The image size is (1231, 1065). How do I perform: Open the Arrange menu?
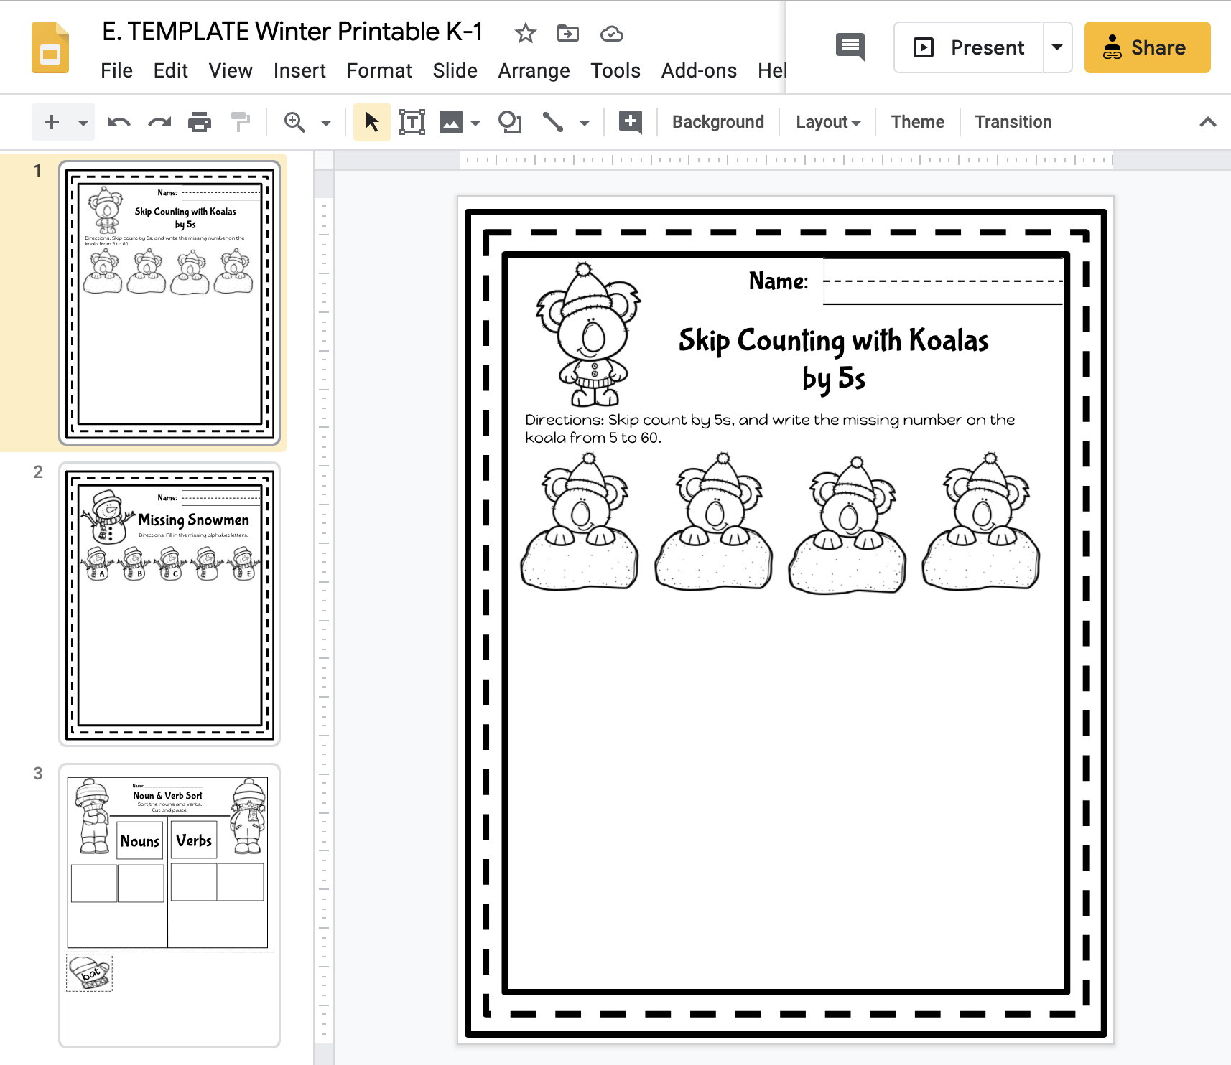(534, 70)
